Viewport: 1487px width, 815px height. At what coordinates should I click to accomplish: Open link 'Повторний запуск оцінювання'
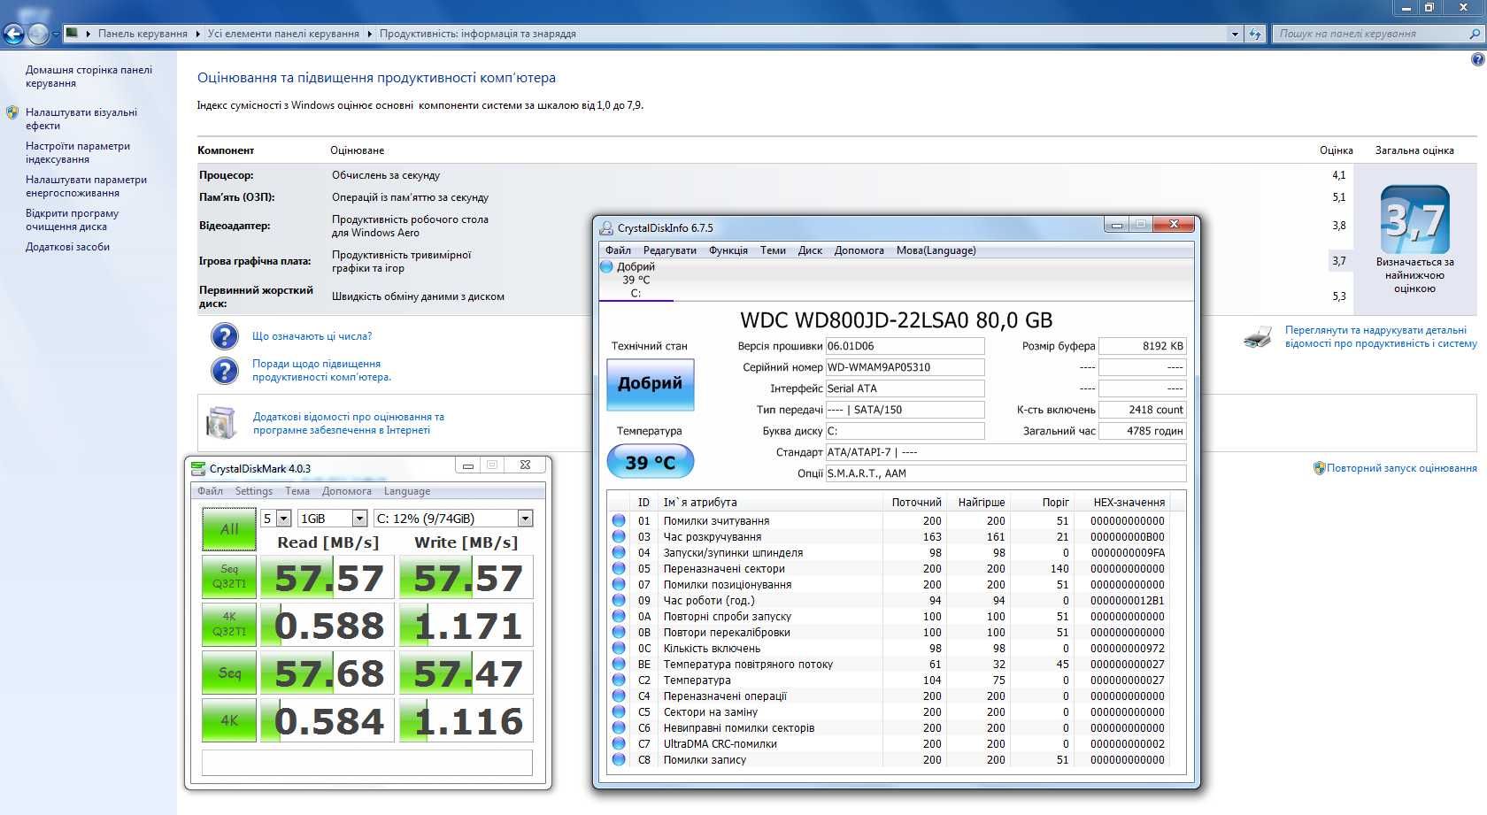pos(1401,468)
